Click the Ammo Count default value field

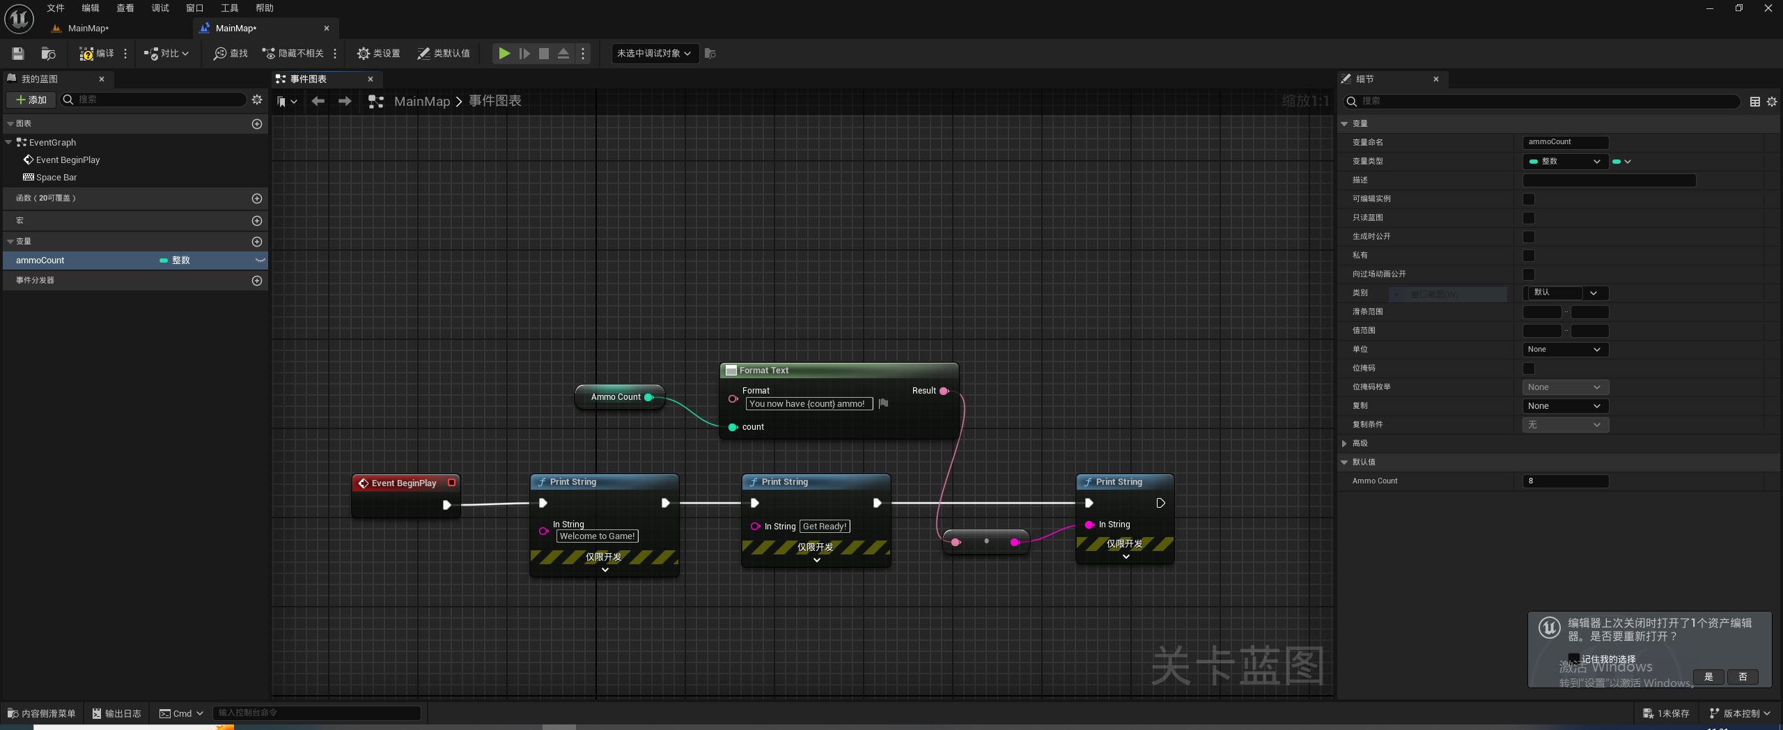pos(1564,481)
